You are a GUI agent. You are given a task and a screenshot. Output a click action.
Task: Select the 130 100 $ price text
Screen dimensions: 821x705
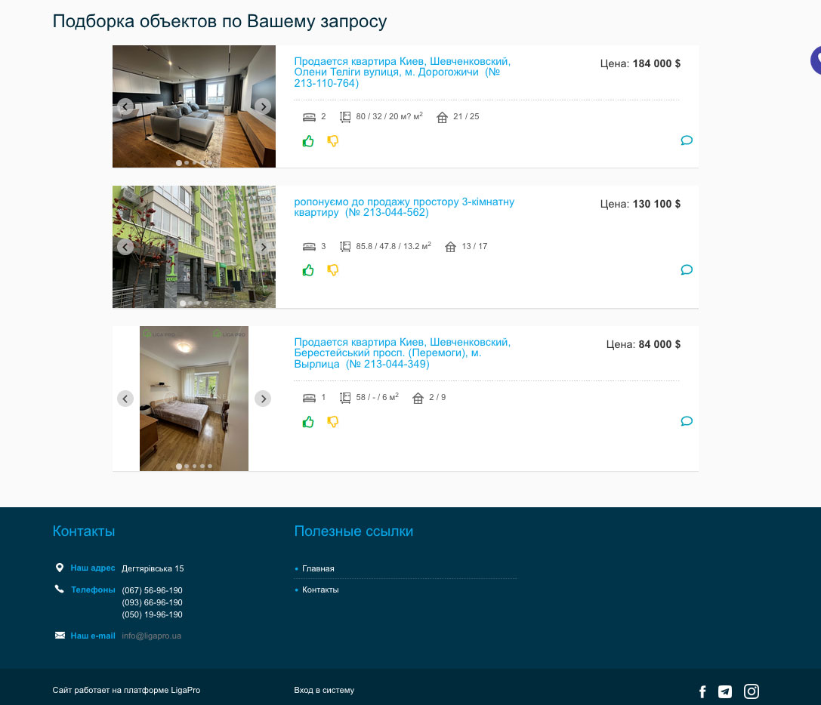[x=656, y=204]
